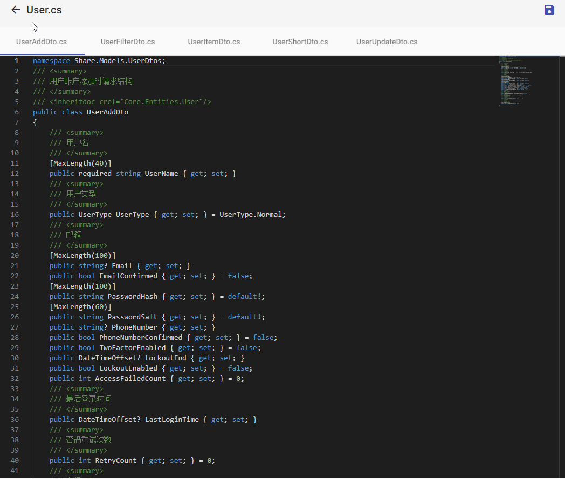Click the editor vertical scrollbar

[562, 266]
